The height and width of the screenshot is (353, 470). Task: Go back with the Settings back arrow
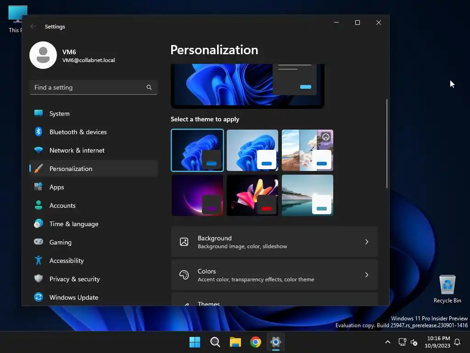[33, 26]
